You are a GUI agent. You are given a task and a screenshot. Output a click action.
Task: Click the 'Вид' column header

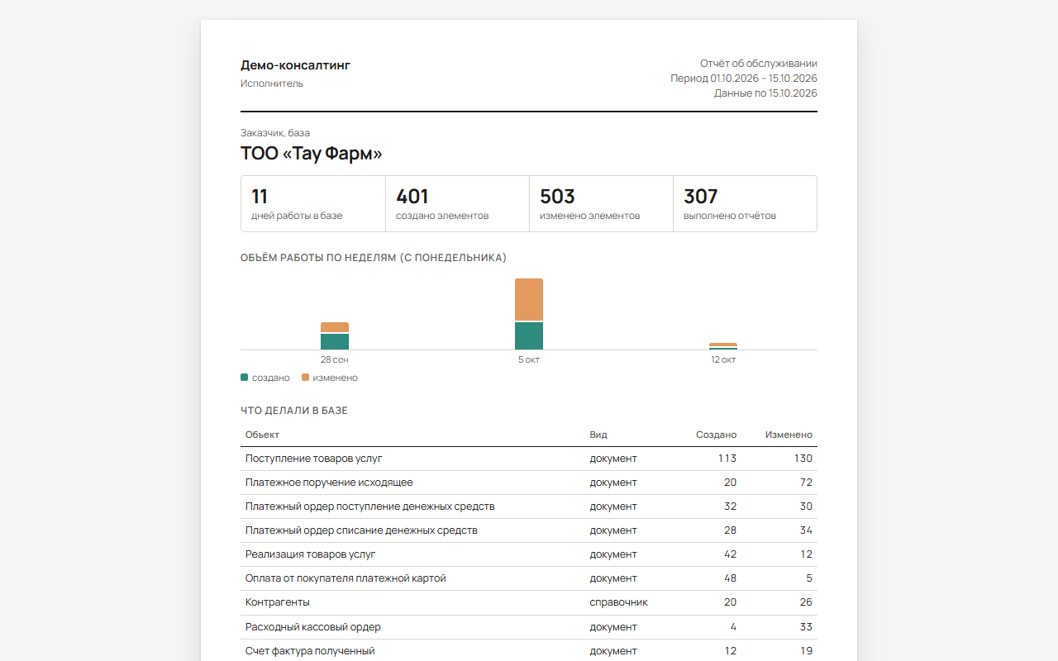coord(598,435)
